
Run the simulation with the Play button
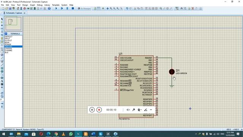point(56,8)
